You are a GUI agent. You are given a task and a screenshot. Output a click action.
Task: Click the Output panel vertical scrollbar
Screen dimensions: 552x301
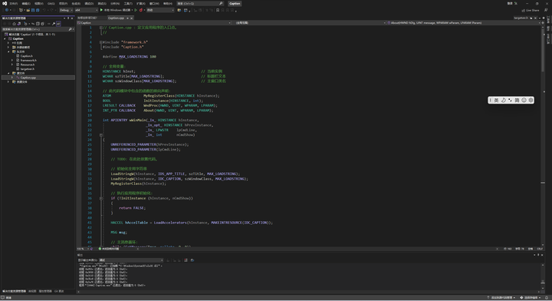tap(543, 276)
